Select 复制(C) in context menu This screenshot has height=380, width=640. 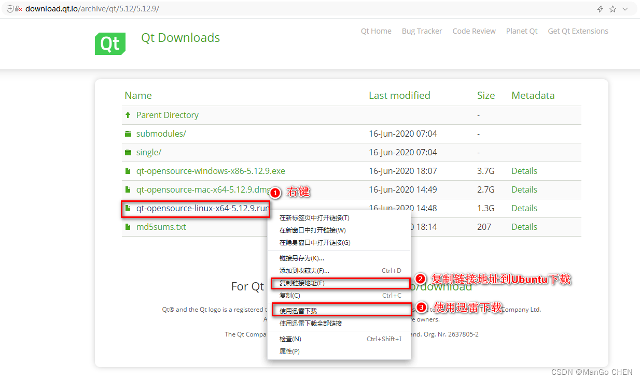[x=339, y=296]
